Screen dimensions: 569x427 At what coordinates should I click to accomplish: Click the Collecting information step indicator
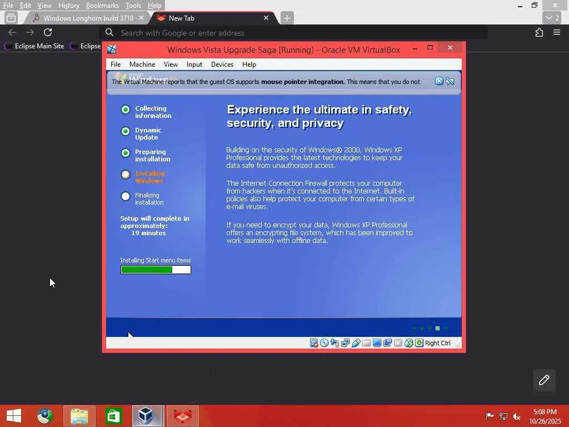click(x=126, y=110)
